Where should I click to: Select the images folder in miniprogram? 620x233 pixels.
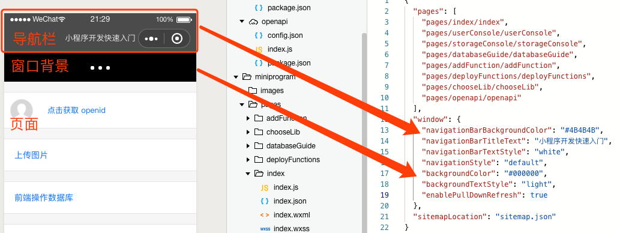click(x=266, y=91)
